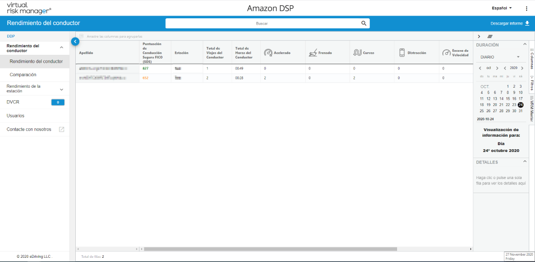Go to next year after 2020
Image resolution: width=535 pixels, height=262 pixels.
pos(522,68)
